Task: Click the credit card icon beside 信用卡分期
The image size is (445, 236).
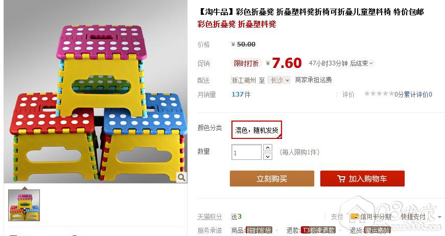Action: (355, 217)
